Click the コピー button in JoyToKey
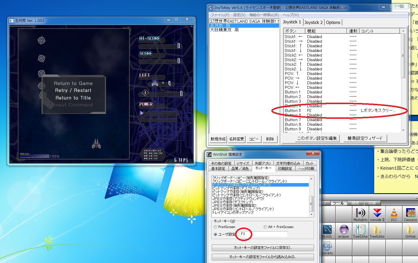The height and width of the screenshot is (263, 418). click(x=254, y=139)
